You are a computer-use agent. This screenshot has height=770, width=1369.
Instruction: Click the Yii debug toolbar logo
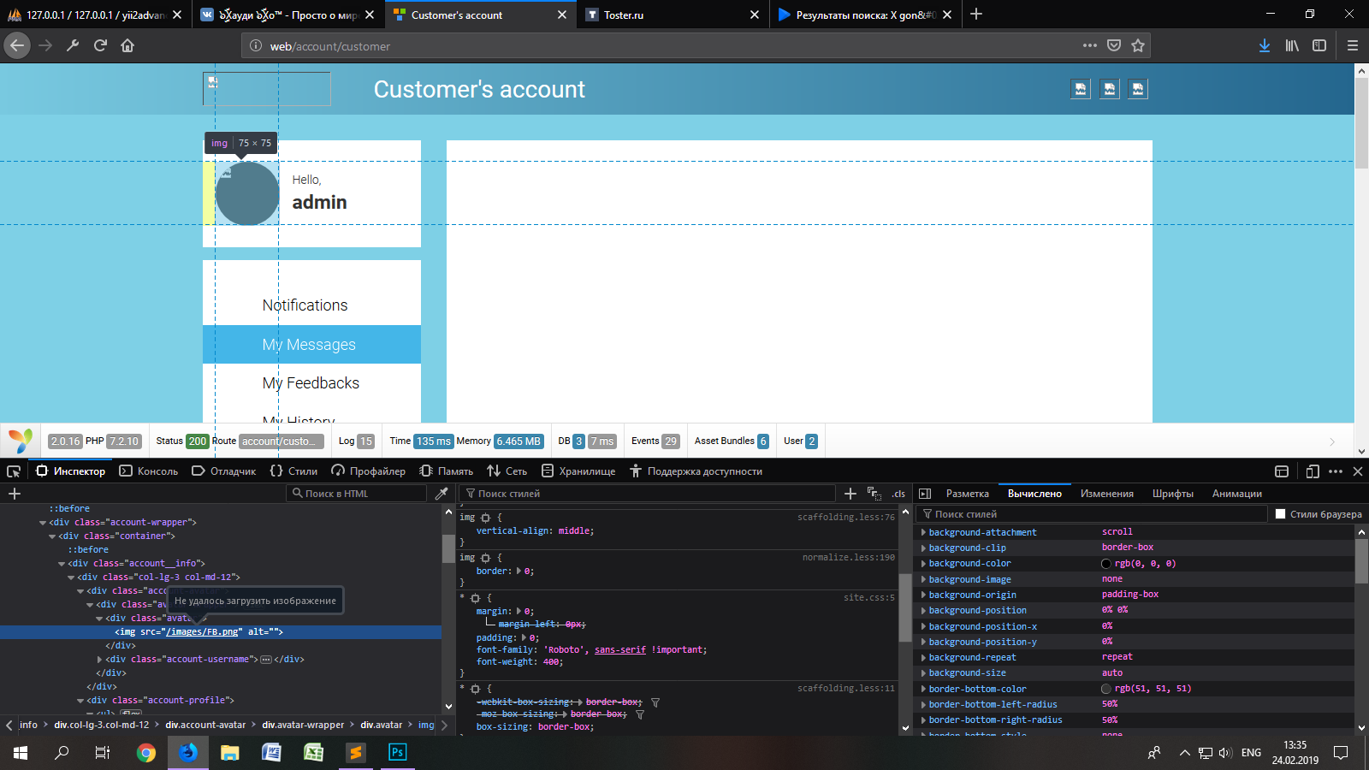(x=21, y=441)
